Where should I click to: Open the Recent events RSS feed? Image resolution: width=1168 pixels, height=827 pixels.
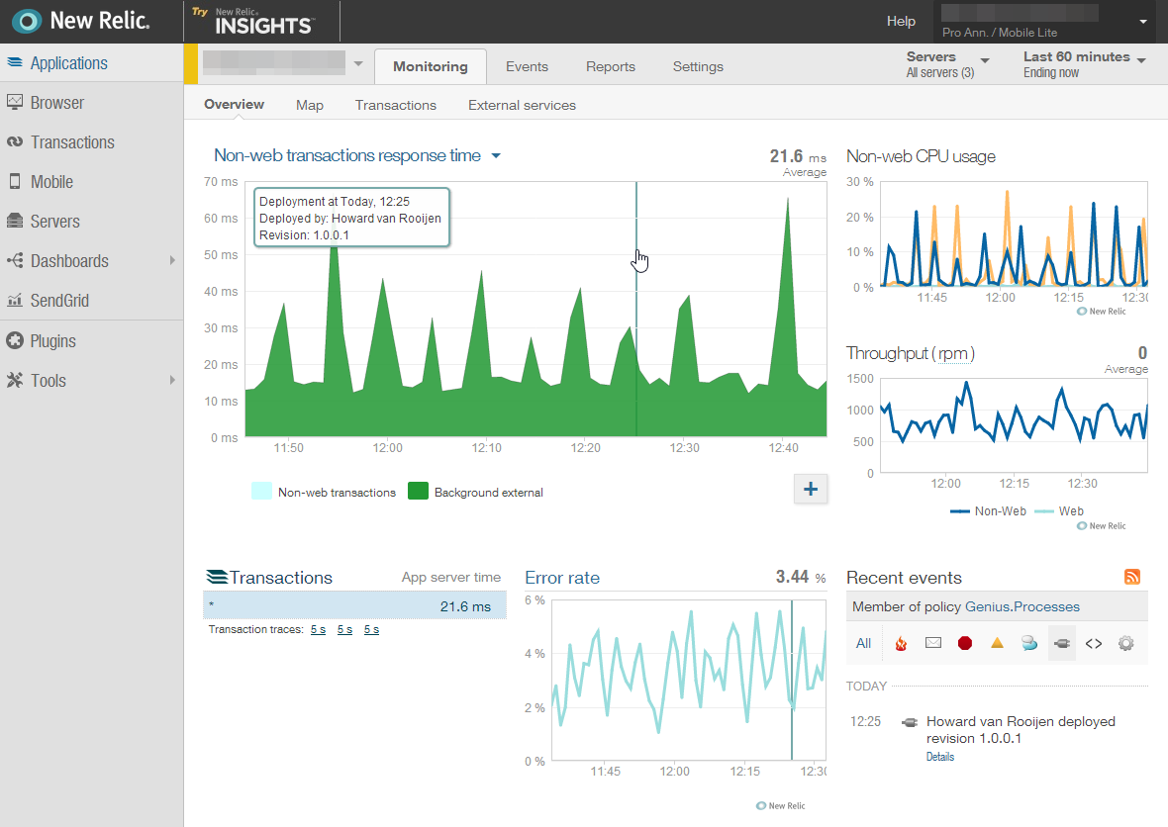1132,577
